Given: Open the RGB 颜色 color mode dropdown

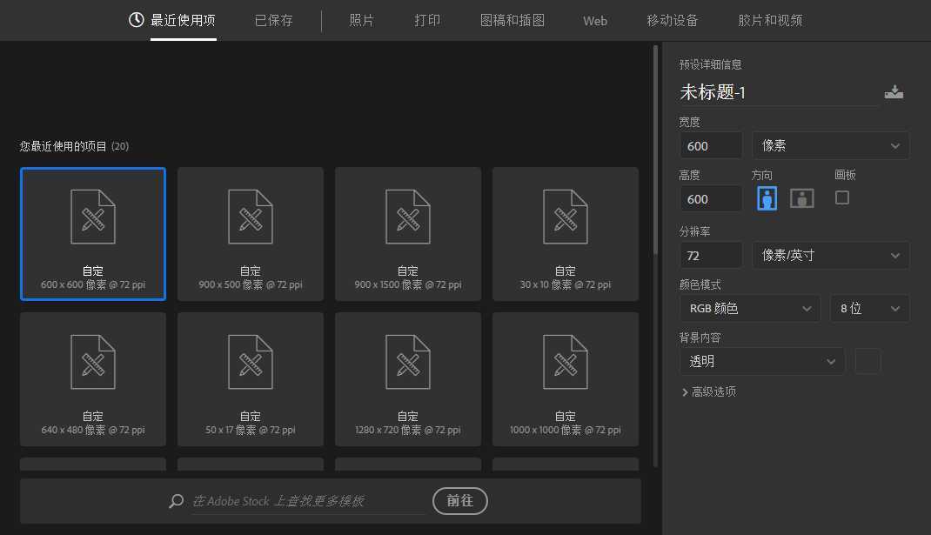Looking at the screenshot, I should coord(749,307).
